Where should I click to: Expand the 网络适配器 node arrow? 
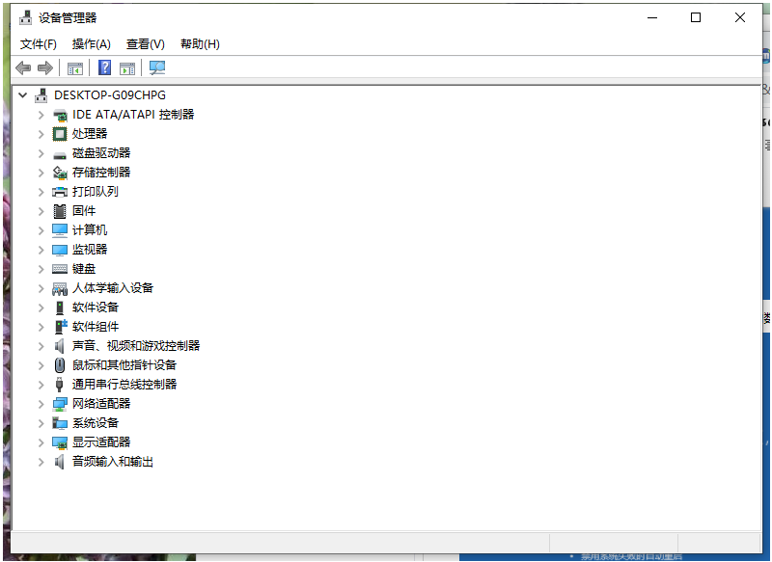[41, 404]
